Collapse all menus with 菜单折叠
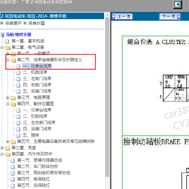The height and width of the screenshot is (189, 189). coord(37,23)
